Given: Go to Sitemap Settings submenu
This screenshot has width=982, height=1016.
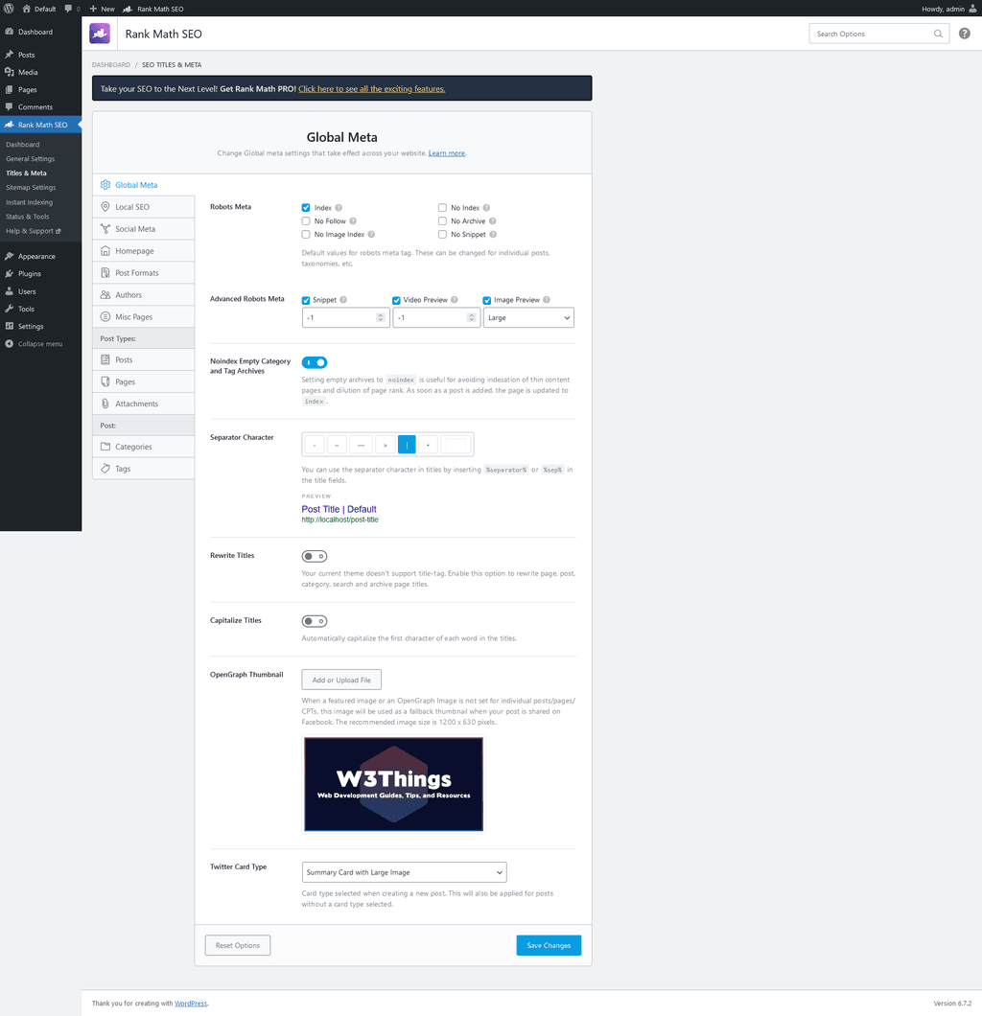Looking at the screenshot, I should [31, 187].
